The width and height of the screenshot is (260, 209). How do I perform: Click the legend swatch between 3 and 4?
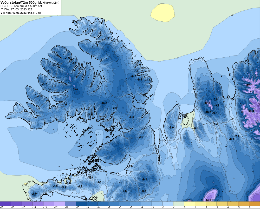coord(222,204)
